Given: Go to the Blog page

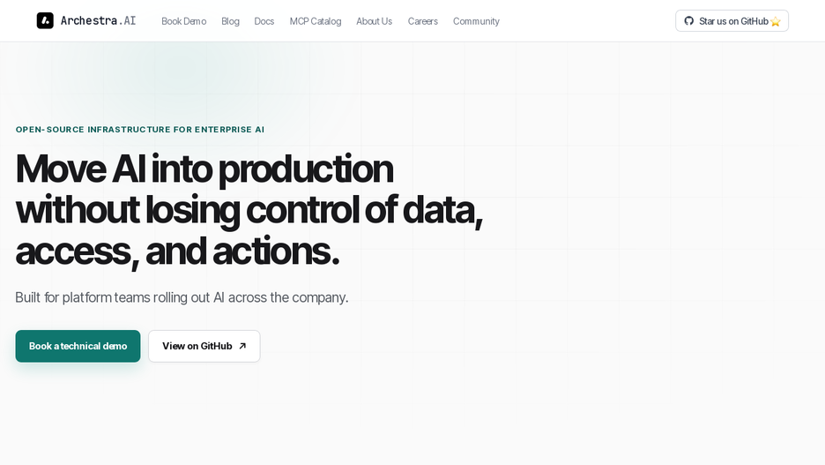Looking at the screenshot, I should [230, 21].
